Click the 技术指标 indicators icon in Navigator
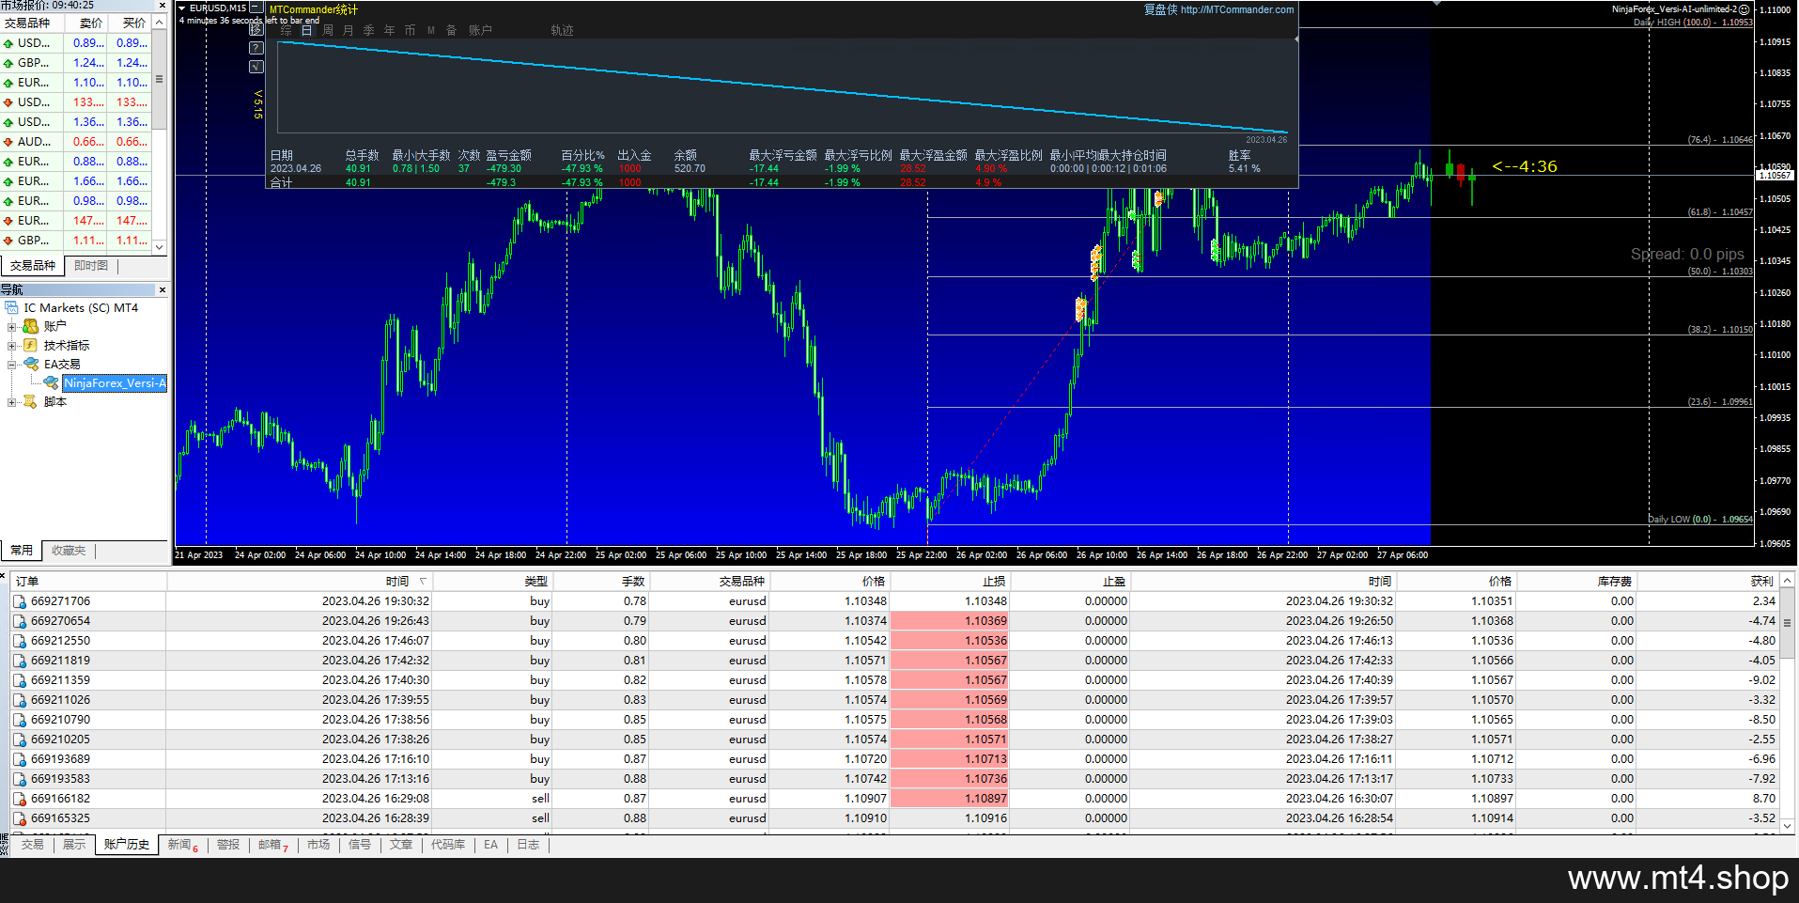Viewport: 1799px width, 903px height. 30,345
